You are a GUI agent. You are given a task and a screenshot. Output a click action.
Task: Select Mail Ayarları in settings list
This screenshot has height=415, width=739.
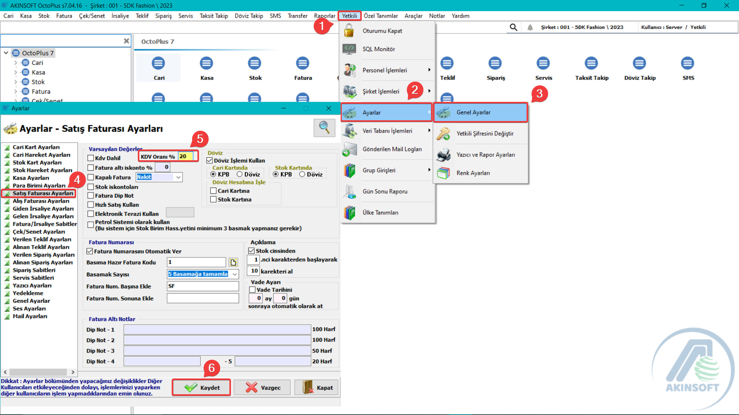(x=30, y=316)
